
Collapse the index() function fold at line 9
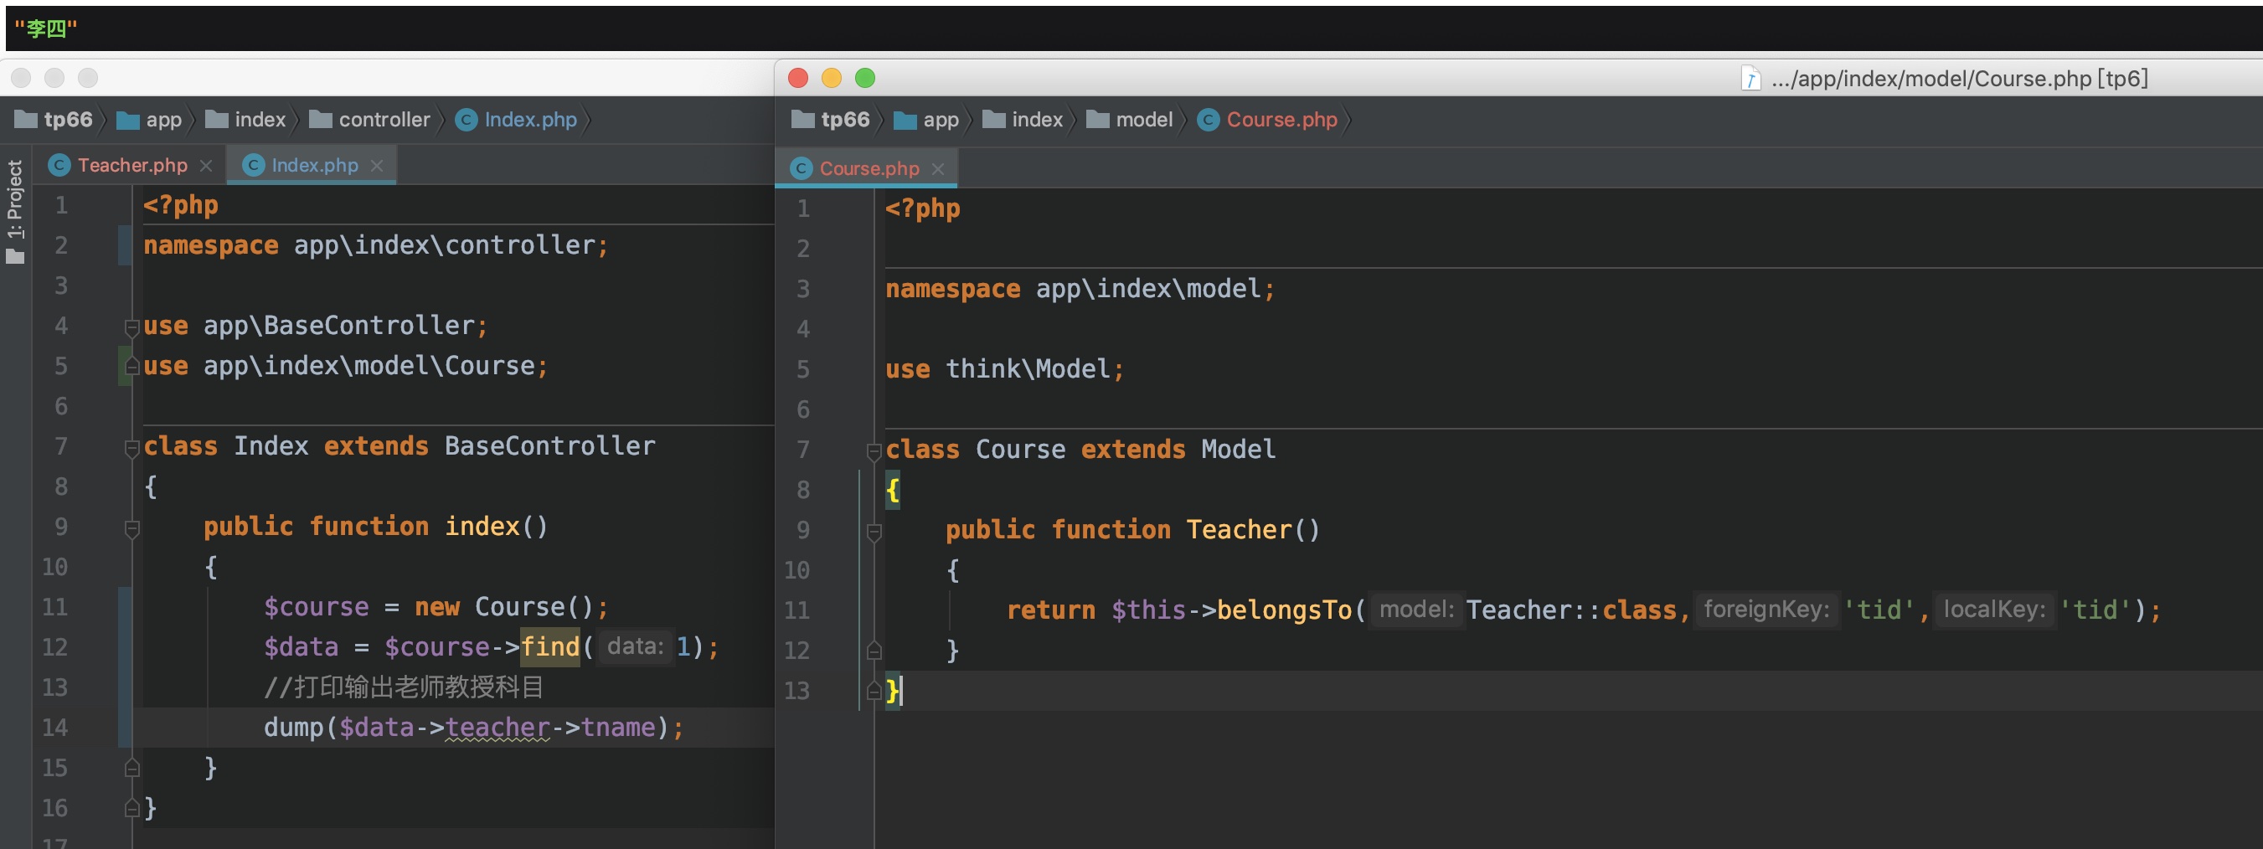click(131, 528)
